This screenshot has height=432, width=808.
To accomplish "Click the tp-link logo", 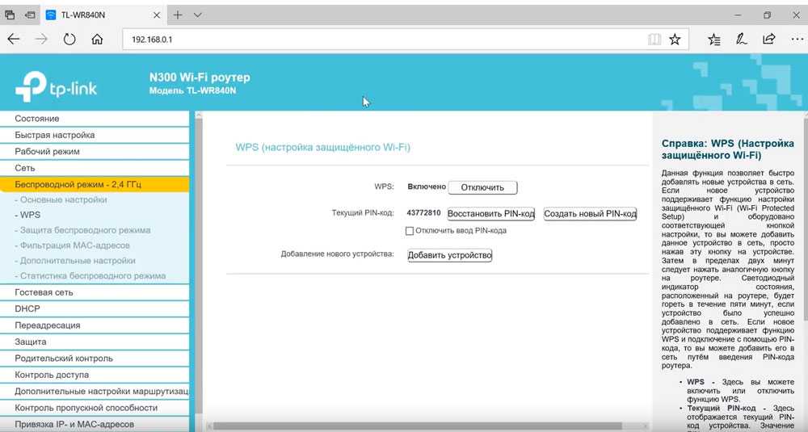I will (x=57, y=85).
